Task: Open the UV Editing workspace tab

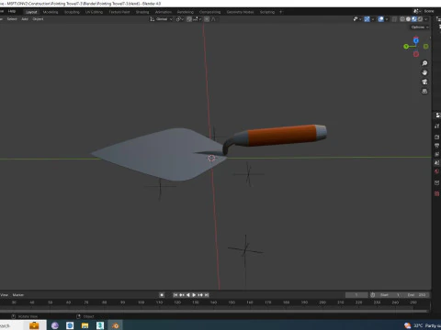Action: (x=94, y=12)
